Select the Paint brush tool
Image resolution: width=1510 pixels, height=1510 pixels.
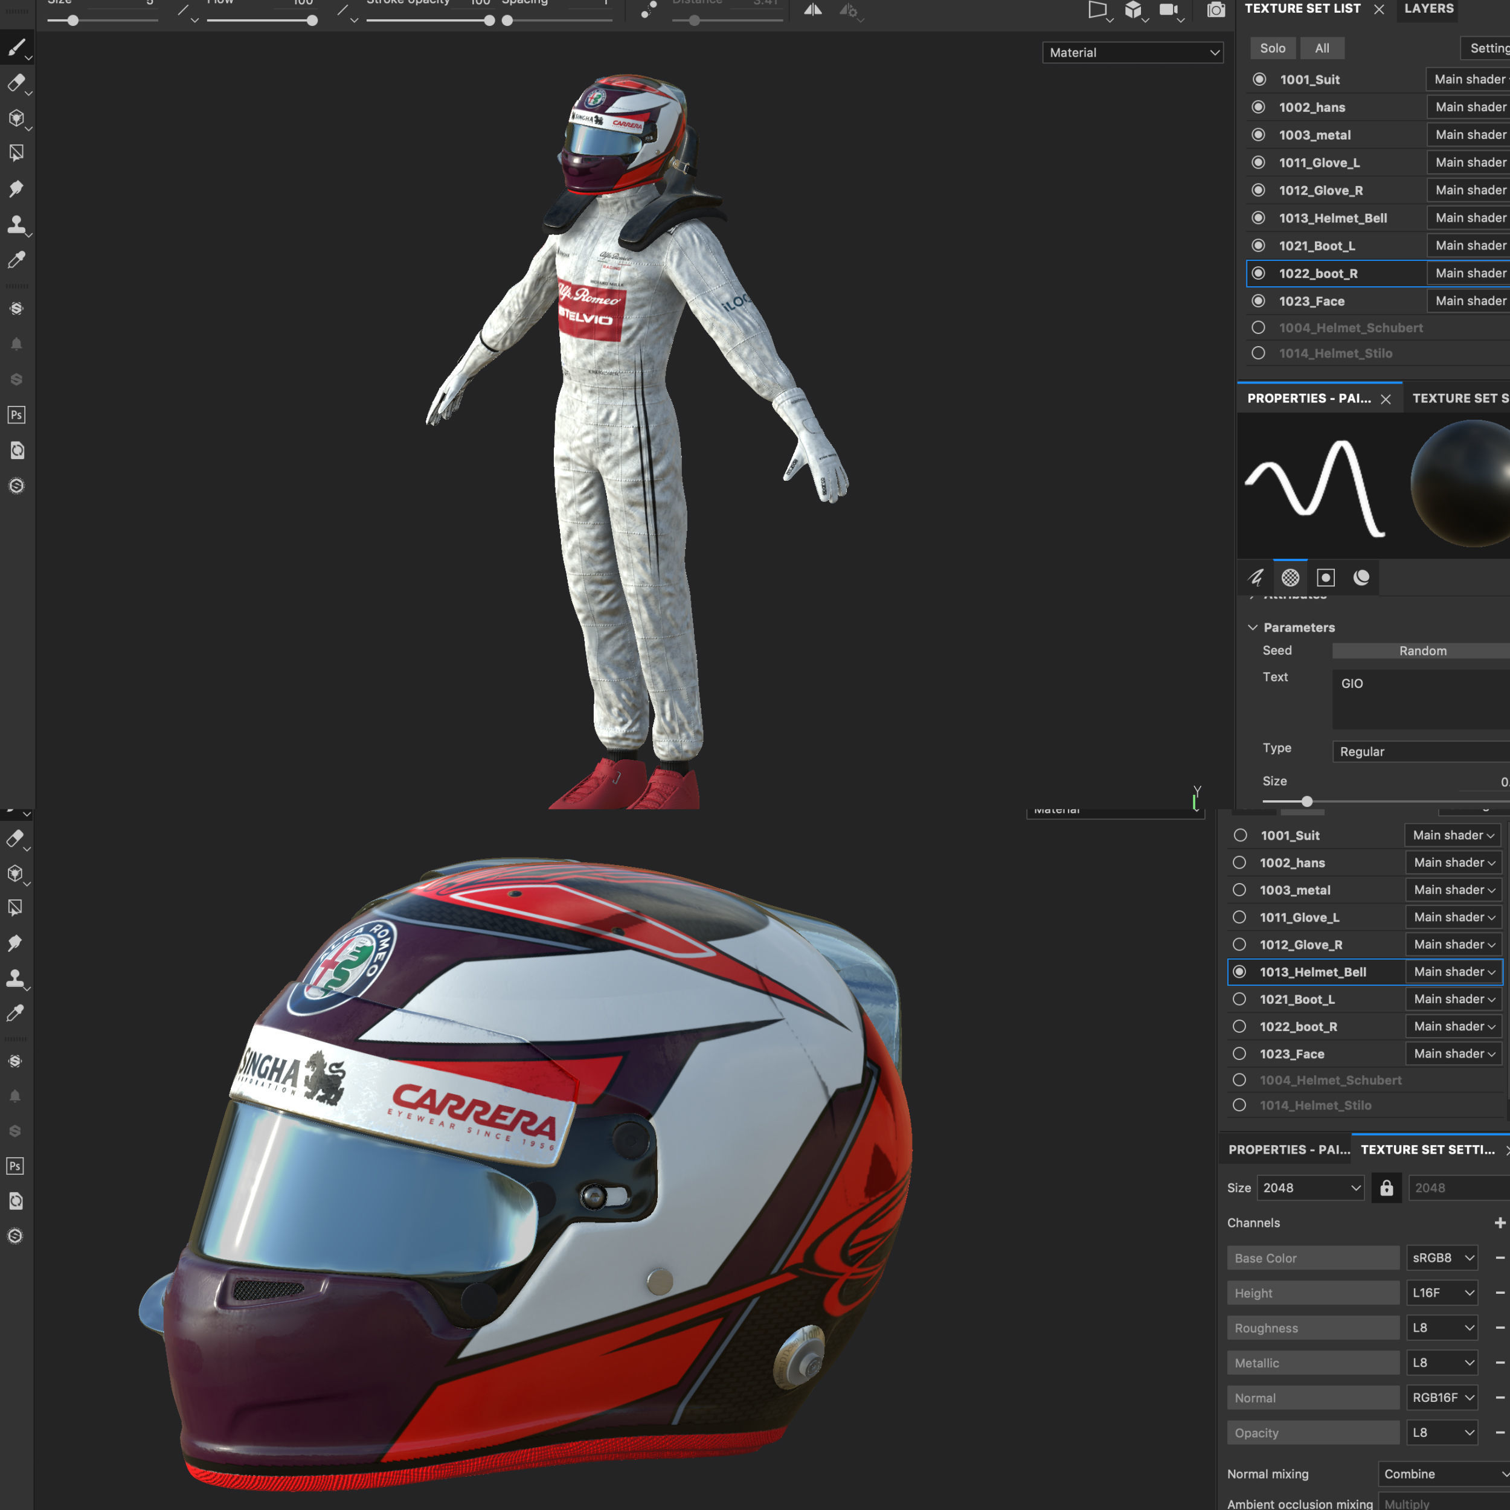[x=16, y=48]
